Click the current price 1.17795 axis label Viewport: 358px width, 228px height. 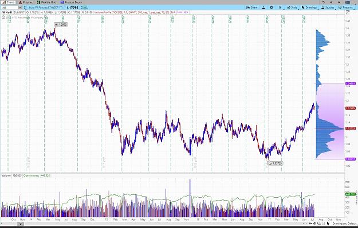click(351, 108)
